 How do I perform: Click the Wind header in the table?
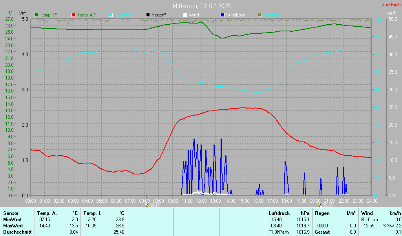coord(367,213)
